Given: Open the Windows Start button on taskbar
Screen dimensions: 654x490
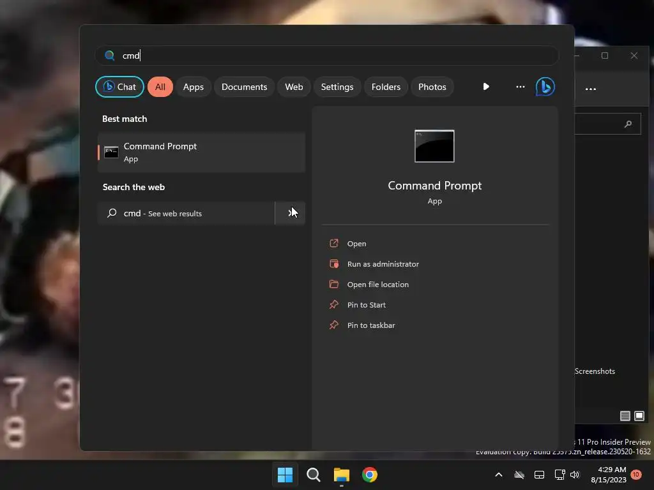Looking at the screenshot, I should tap(285, 475).
